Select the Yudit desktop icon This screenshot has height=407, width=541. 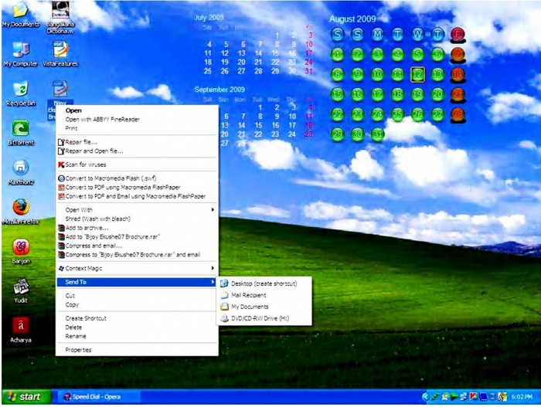pos(21,290)
